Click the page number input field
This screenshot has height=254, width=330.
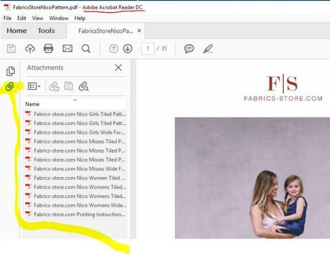(147, 48)
